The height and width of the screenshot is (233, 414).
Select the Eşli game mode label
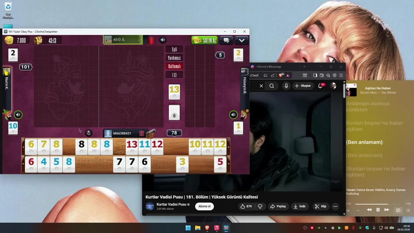[x=174, y=49]
